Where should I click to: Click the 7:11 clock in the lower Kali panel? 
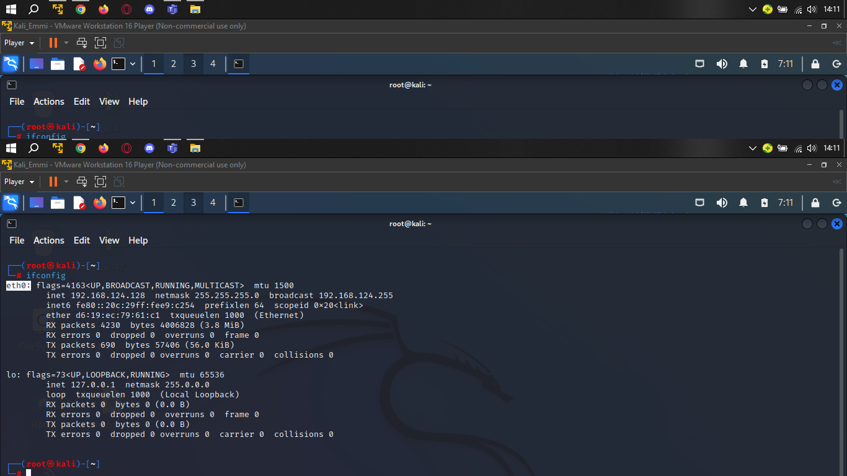coord(786,203)
